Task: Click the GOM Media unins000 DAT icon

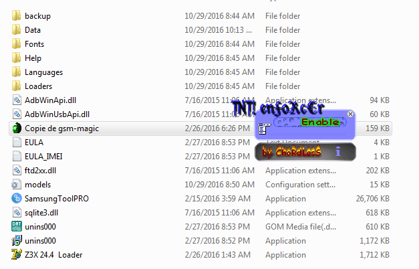Action: pyautogui.click(x=17, y=226)
